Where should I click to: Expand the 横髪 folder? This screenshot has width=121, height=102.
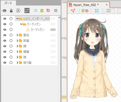pos(17,52)
